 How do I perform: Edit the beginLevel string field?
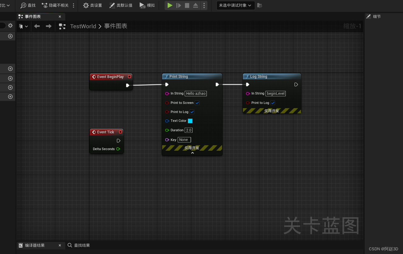pyautogui.click(x=276, y=94)
